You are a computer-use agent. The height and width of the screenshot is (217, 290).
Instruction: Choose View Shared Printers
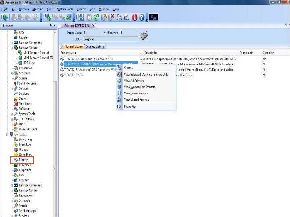pos(146,99)
